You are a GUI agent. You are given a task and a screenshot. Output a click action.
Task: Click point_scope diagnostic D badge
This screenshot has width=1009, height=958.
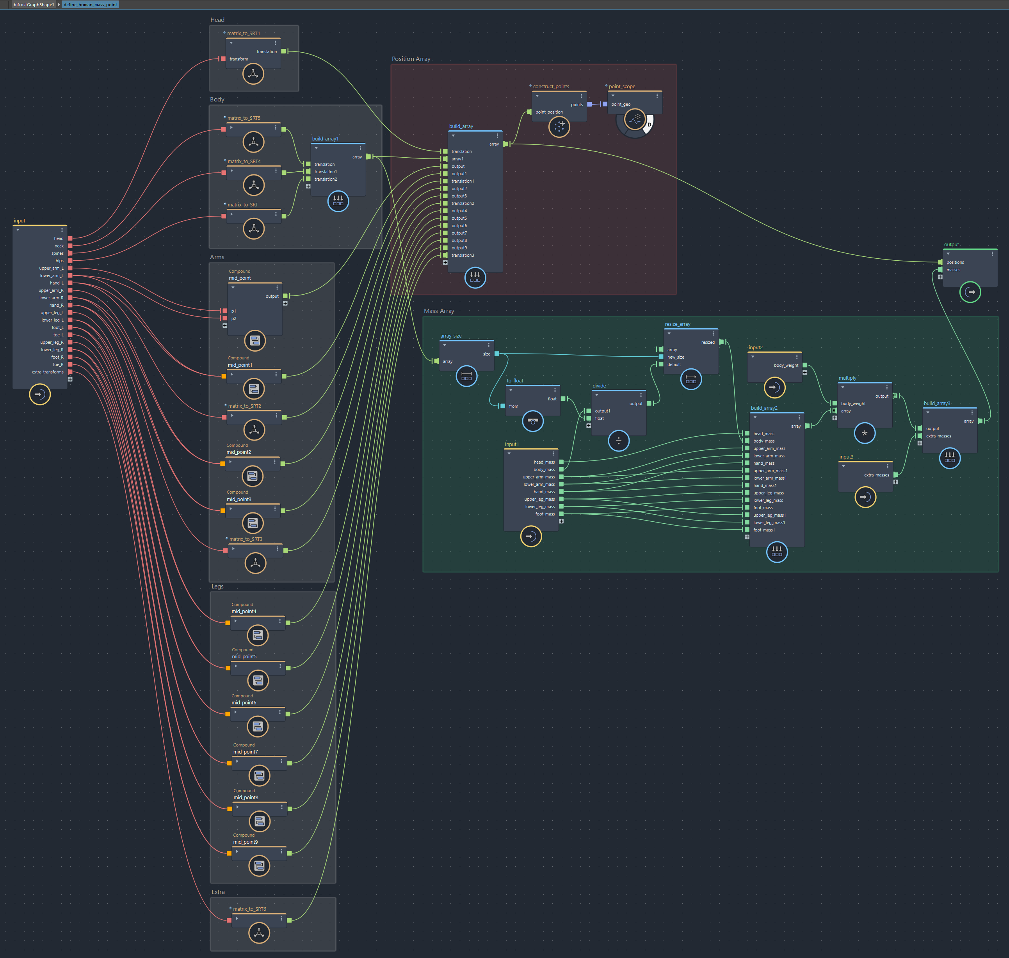pyautogui.click(x=650, y=124)
